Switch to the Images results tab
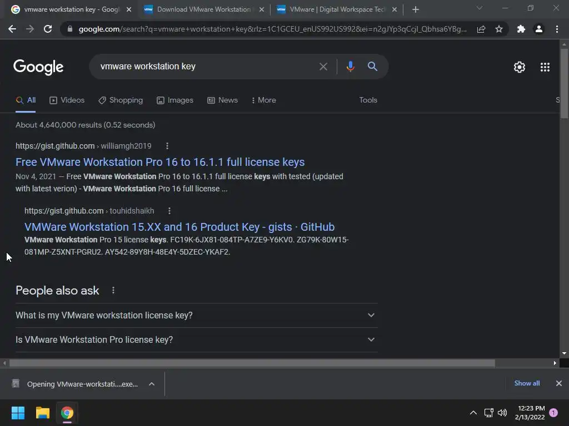 [x=175, y=100]
